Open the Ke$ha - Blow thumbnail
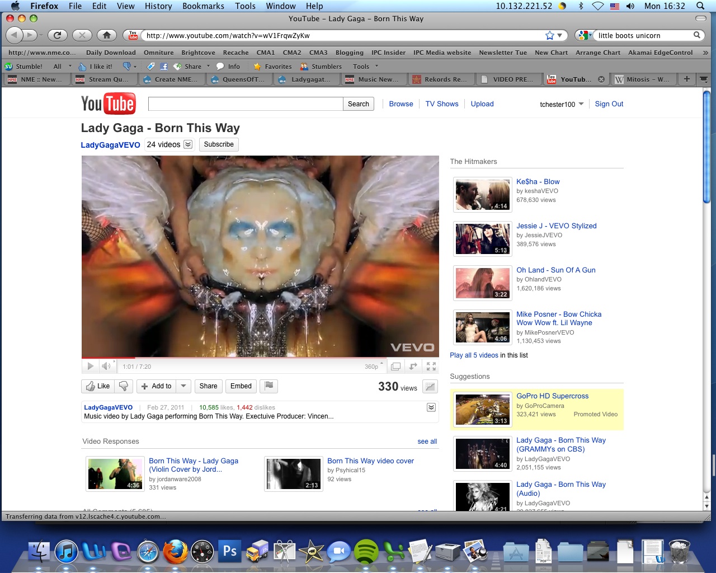Viewport: 716px width, 573px height. point(482,194)
